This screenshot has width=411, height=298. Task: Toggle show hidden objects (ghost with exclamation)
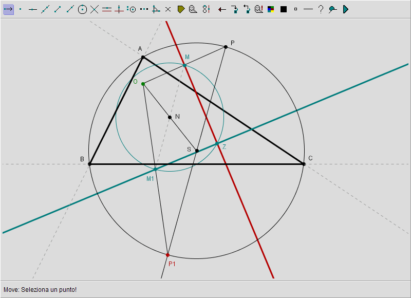(259, 9)
